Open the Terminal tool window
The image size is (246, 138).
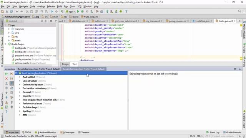84,132
